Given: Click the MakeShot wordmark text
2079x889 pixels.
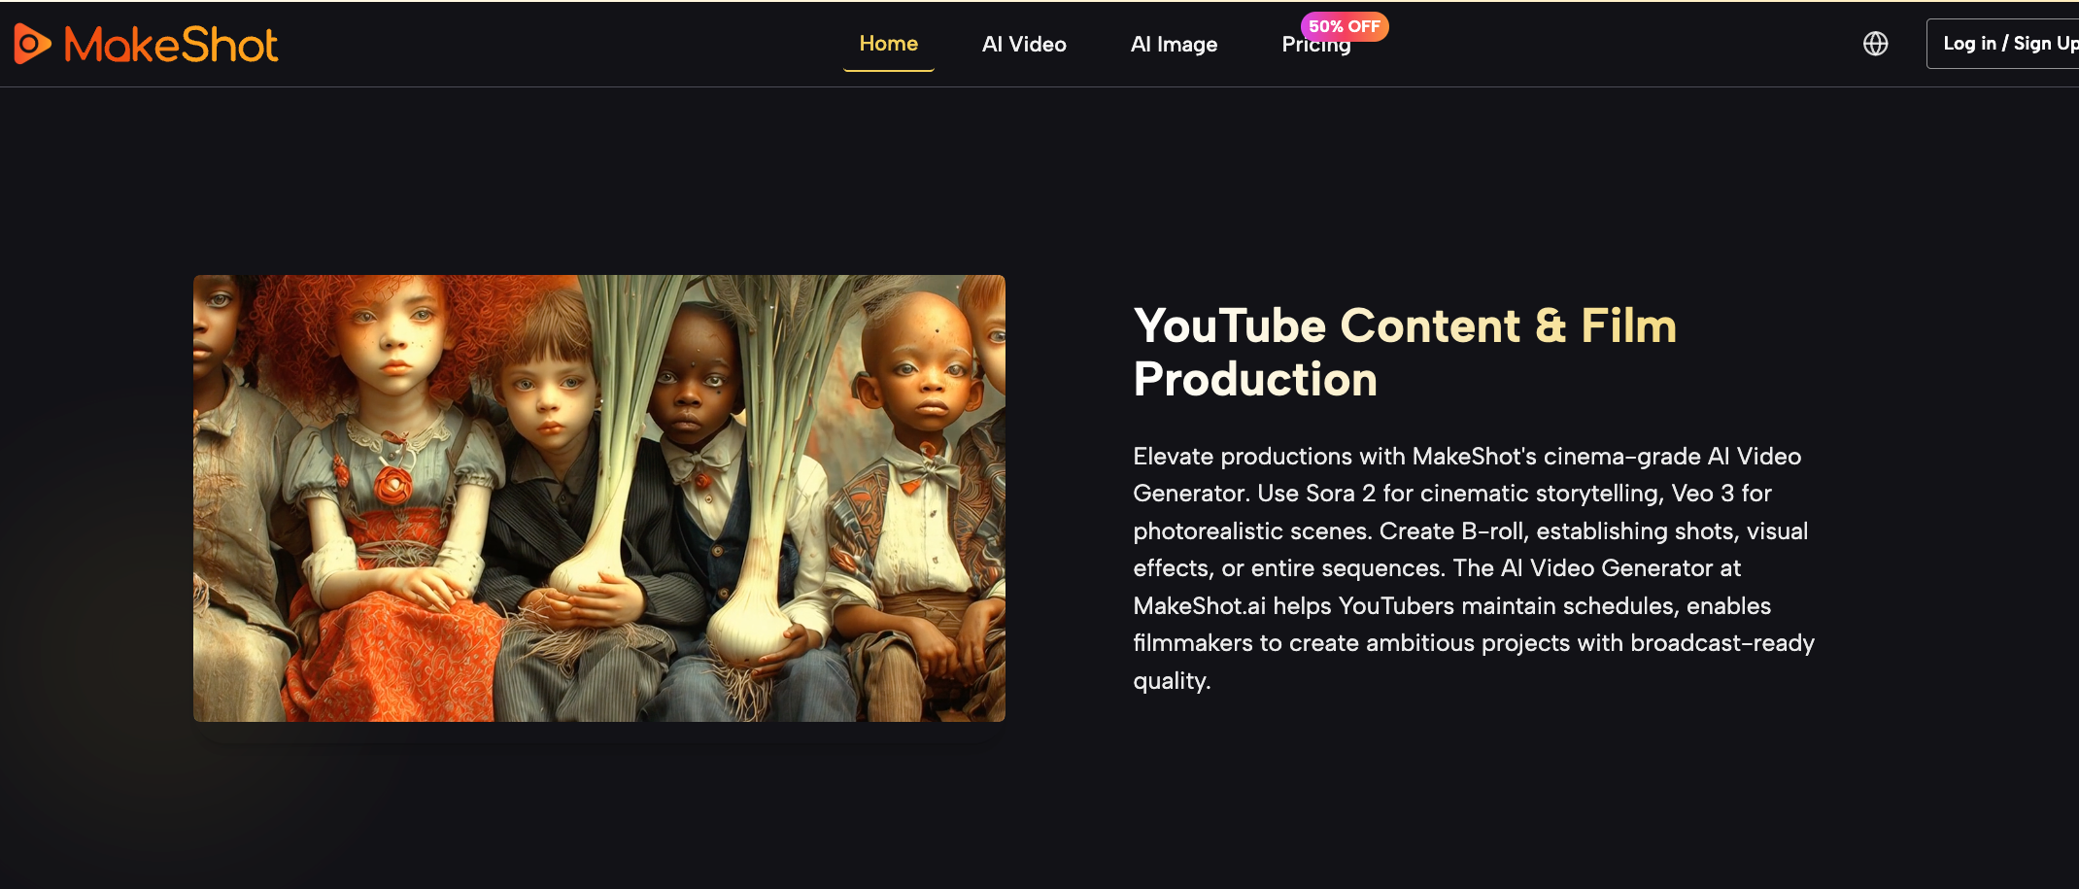Looking at the screenshot, I should coord(171,45).
